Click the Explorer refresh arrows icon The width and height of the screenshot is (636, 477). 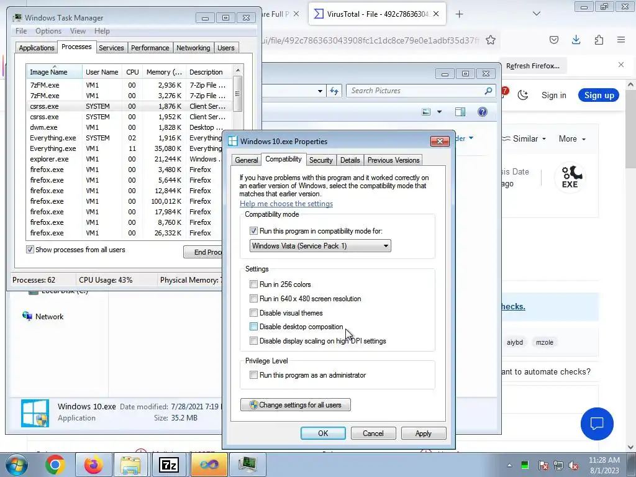pos(334,91)
